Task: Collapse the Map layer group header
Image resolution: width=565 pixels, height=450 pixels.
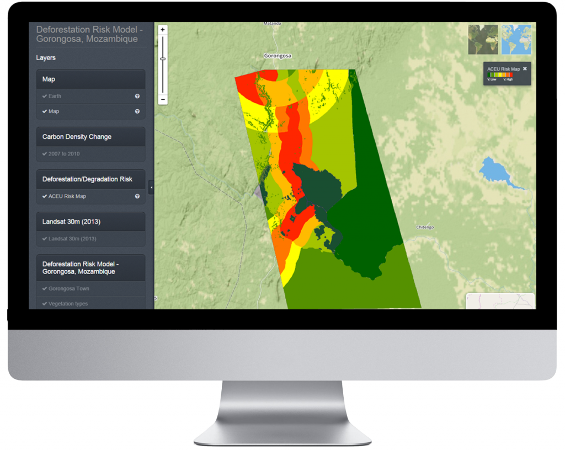Action: [x=91, y=79]
